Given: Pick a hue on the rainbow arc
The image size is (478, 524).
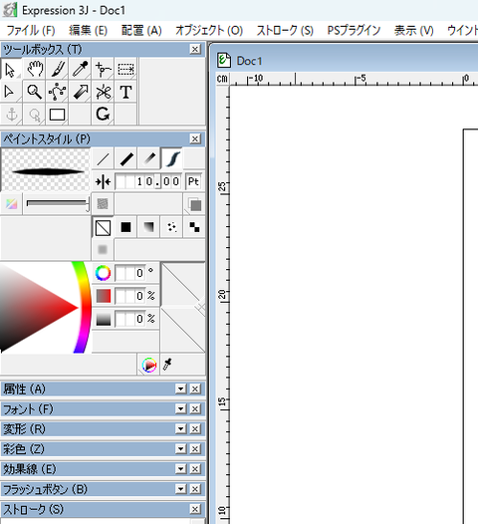Looking at the screenshot, I should point(85,307).
